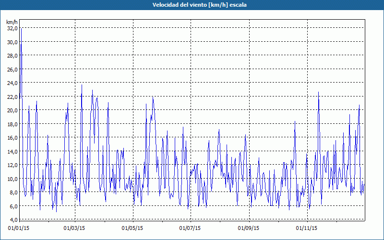Click the 22,0 y-axis value
Image resolution: width=384 pixels, height=240 pixels.
click(12, 97)
